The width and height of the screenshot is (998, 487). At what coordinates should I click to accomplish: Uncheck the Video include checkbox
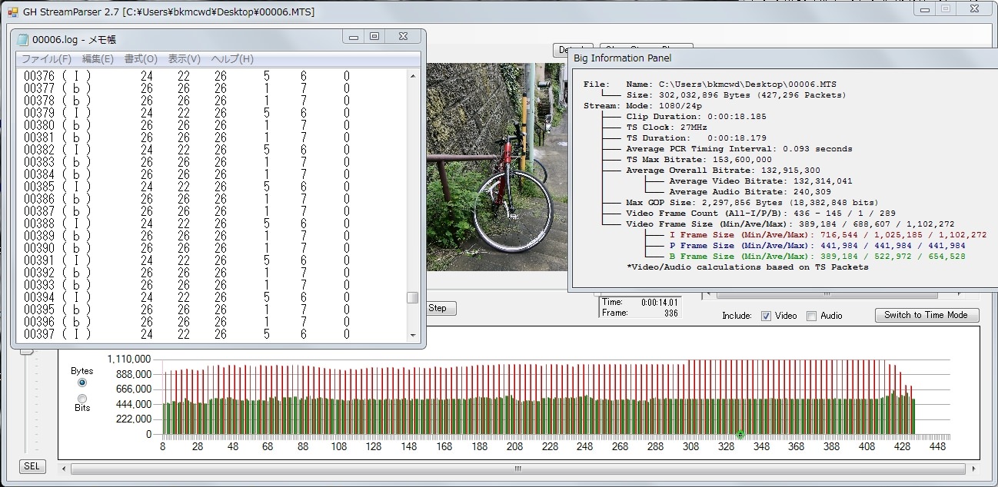pyautogui.click(x=766, y=316)
